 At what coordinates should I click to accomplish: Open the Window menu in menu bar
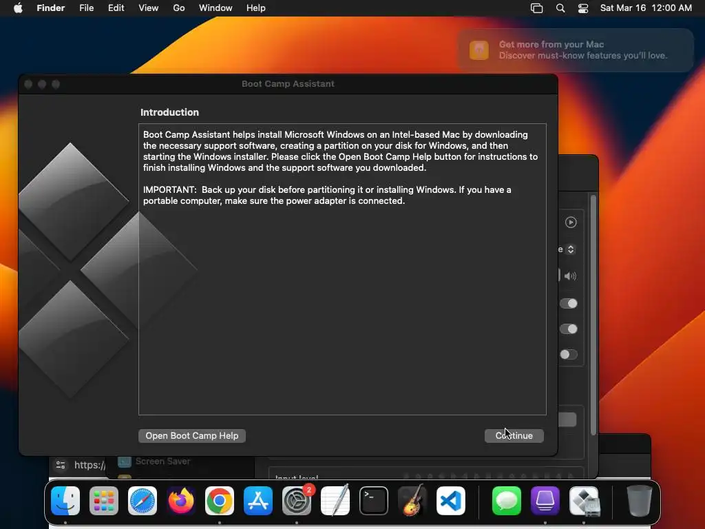click(x=215, y=8)
